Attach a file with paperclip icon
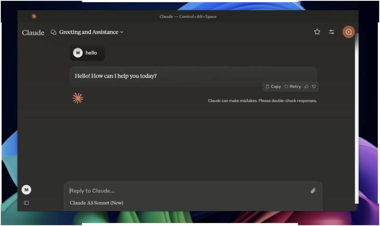Image resolution: width=380 pixels, height=226 pixels. [x=313, y=191]
